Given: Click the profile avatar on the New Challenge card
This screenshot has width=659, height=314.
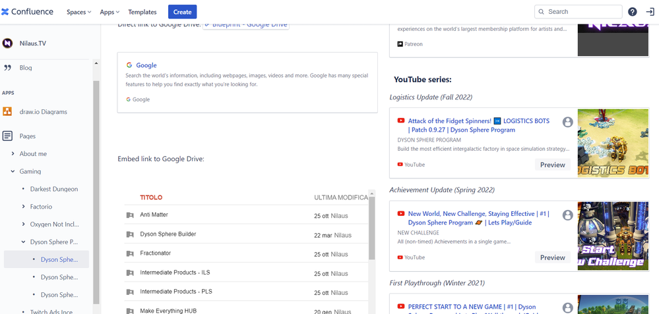Looking at the screenshot, I should (x=568, y=215).
